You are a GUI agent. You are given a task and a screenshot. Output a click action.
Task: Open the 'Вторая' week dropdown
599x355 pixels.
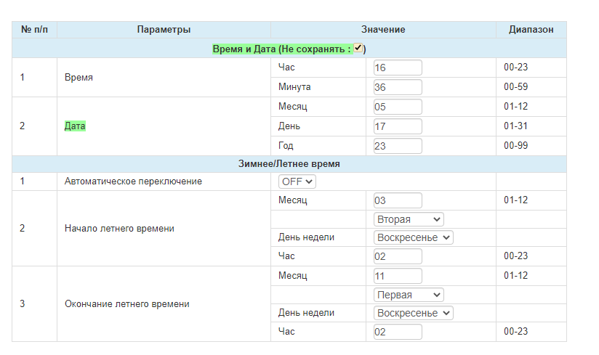click(x=409, y=219)
